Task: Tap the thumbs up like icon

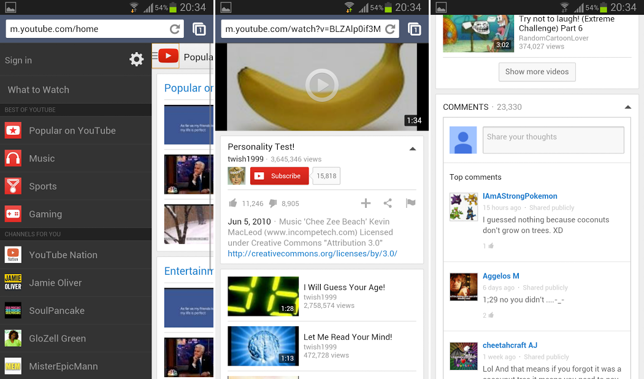Action: pos(233,204)
